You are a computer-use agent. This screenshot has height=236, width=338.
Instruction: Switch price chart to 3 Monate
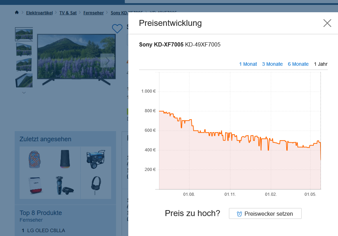click(272, 64)
